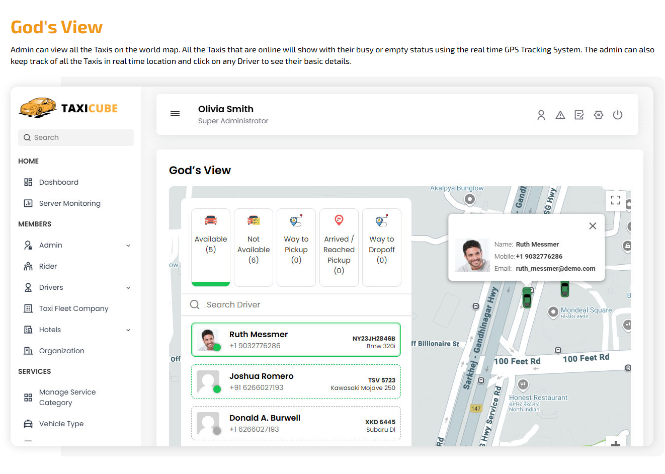Click the popup mobile number +1 9032776286
This screenshot has width=665, height=474.
[x=539, y=257]
